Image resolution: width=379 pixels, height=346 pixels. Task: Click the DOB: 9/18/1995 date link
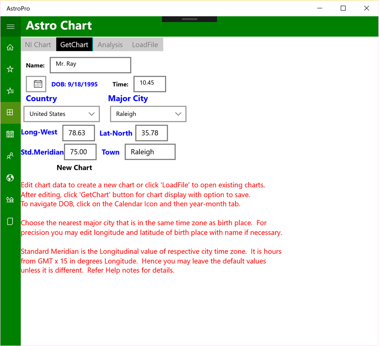pos(74,84)
